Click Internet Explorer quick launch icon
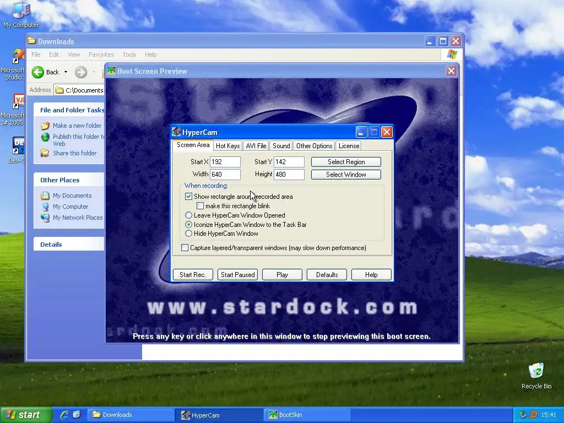Image resolution: width=564 pixels, height=423 pixels. [x=64, y=415]
